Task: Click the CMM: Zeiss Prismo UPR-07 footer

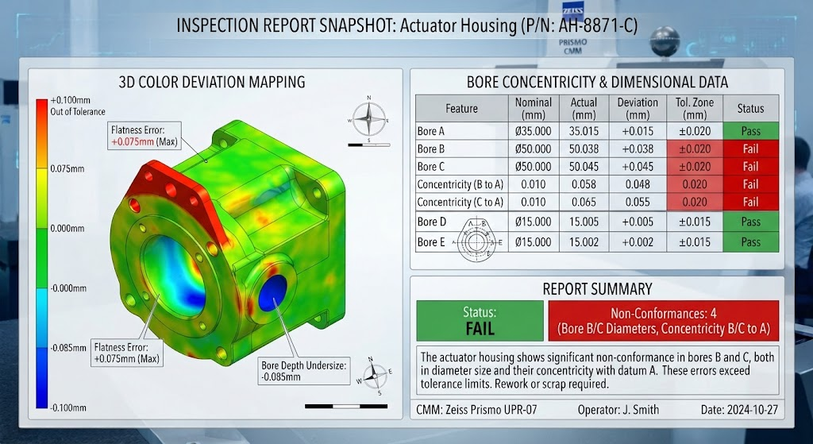Action: tap(476, 409)
